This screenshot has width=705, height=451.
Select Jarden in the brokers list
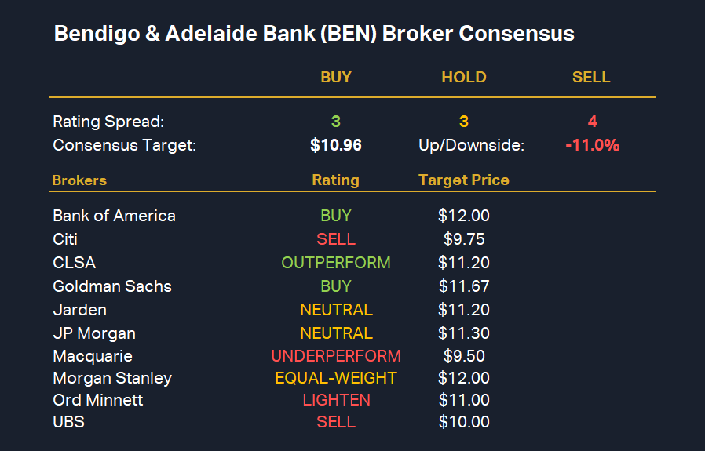click(x=79, y=310)
